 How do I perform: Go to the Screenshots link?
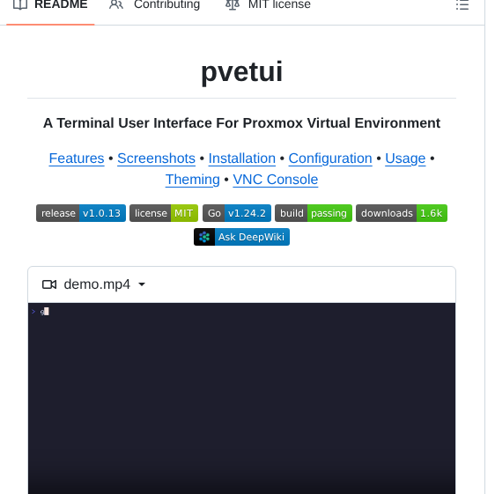(x=156, y=159)
